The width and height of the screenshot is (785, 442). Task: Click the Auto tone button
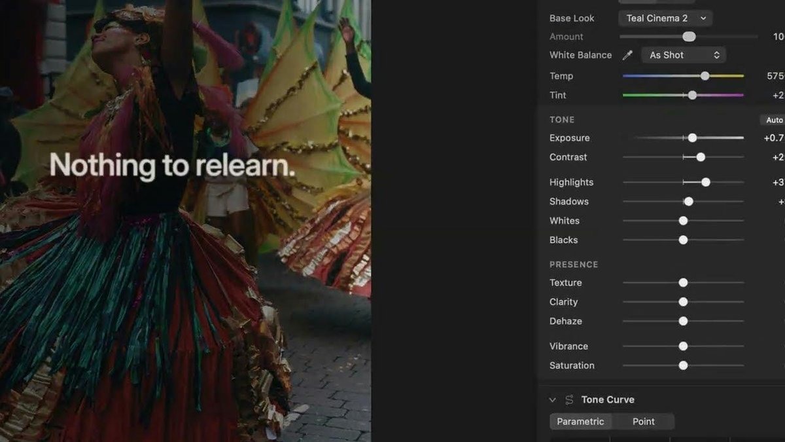click(x=774, y=120)
